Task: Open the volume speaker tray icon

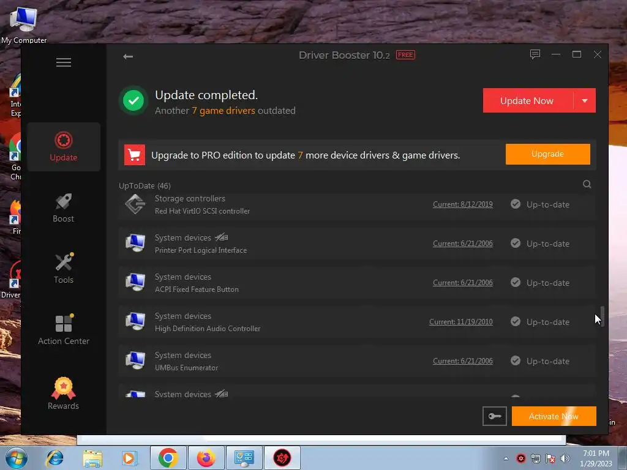Action: point(565,458)
